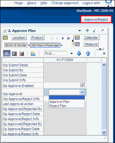Screen dimensions: 115x143
Task: Collapse the 2. Approve Plan window chevron
Action: (5, 31)
